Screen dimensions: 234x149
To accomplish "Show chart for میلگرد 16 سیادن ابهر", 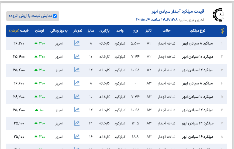I will 77,136.
